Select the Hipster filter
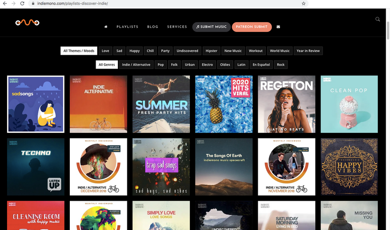 tap(211, 51)
